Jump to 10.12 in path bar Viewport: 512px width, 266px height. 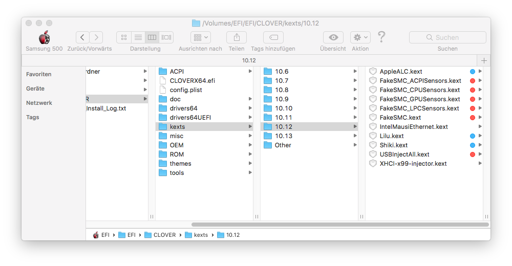228,235
